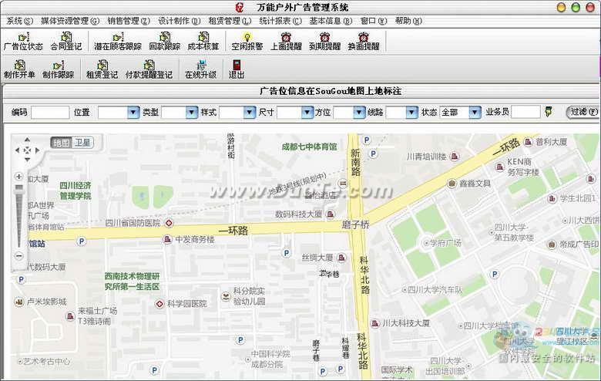Click the 数码科技大厦 building marker
Image resolution: width=601 pixels, height=381 pixels.
click(x=331, y=214)
